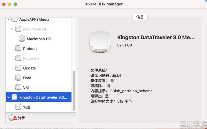
Task: Click the VM volume disk icon
Action: [18, 87]
